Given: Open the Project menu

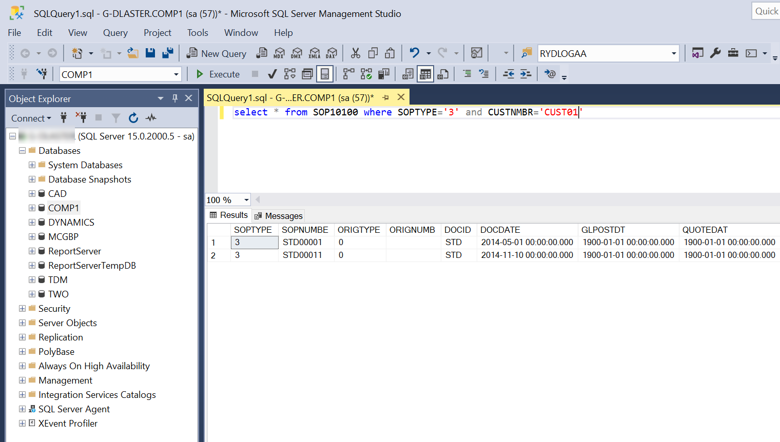Looking at the screenshot, I should click(x=158, y=33).
